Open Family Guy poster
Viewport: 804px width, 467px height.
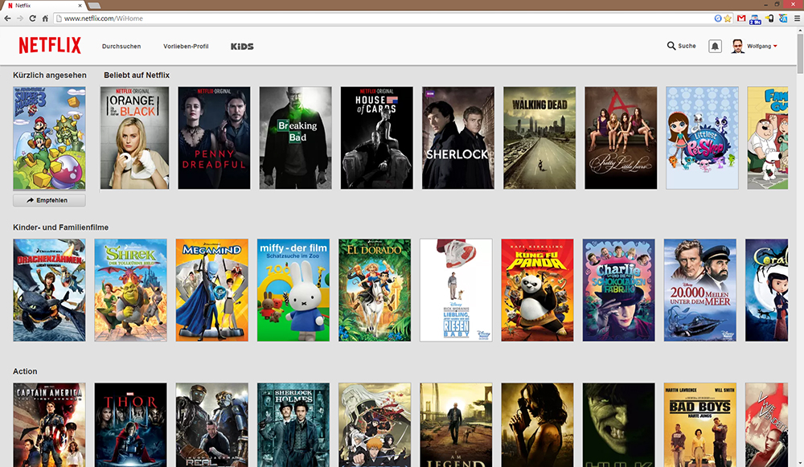(768, 138)
